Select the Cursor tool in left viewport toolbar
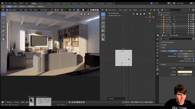Screen dimensions: 195x109 pyautogui.click(x=4, y=18)
